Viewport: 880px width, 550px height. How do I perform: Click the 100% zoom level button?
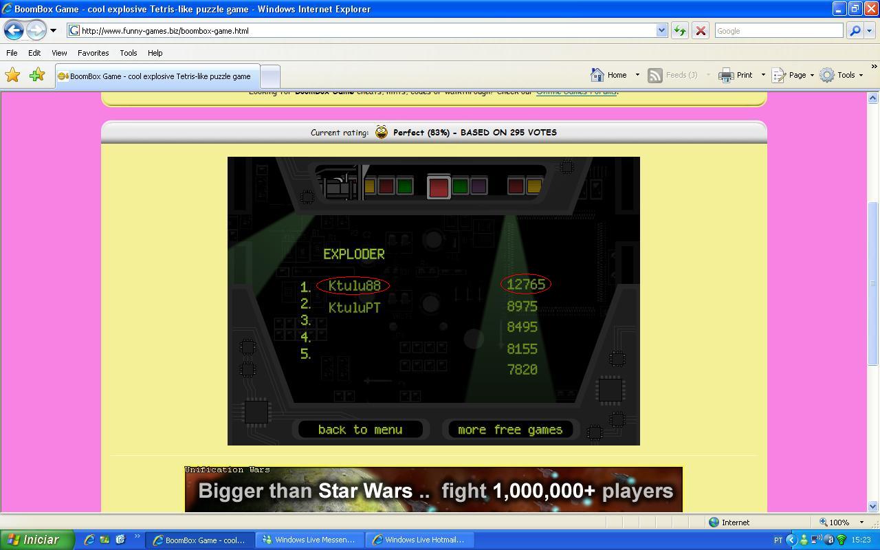tap(835, 522)
